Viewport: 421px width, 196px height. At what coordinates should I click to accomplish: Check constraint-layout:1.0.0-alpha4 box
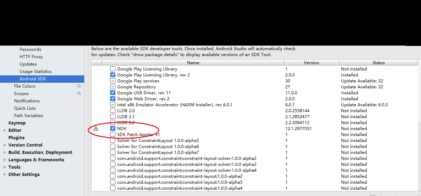pyautogui.click(x=113, y=188)
